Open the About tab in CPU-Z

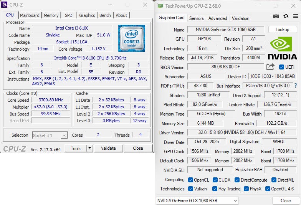(x=121, y=15)
